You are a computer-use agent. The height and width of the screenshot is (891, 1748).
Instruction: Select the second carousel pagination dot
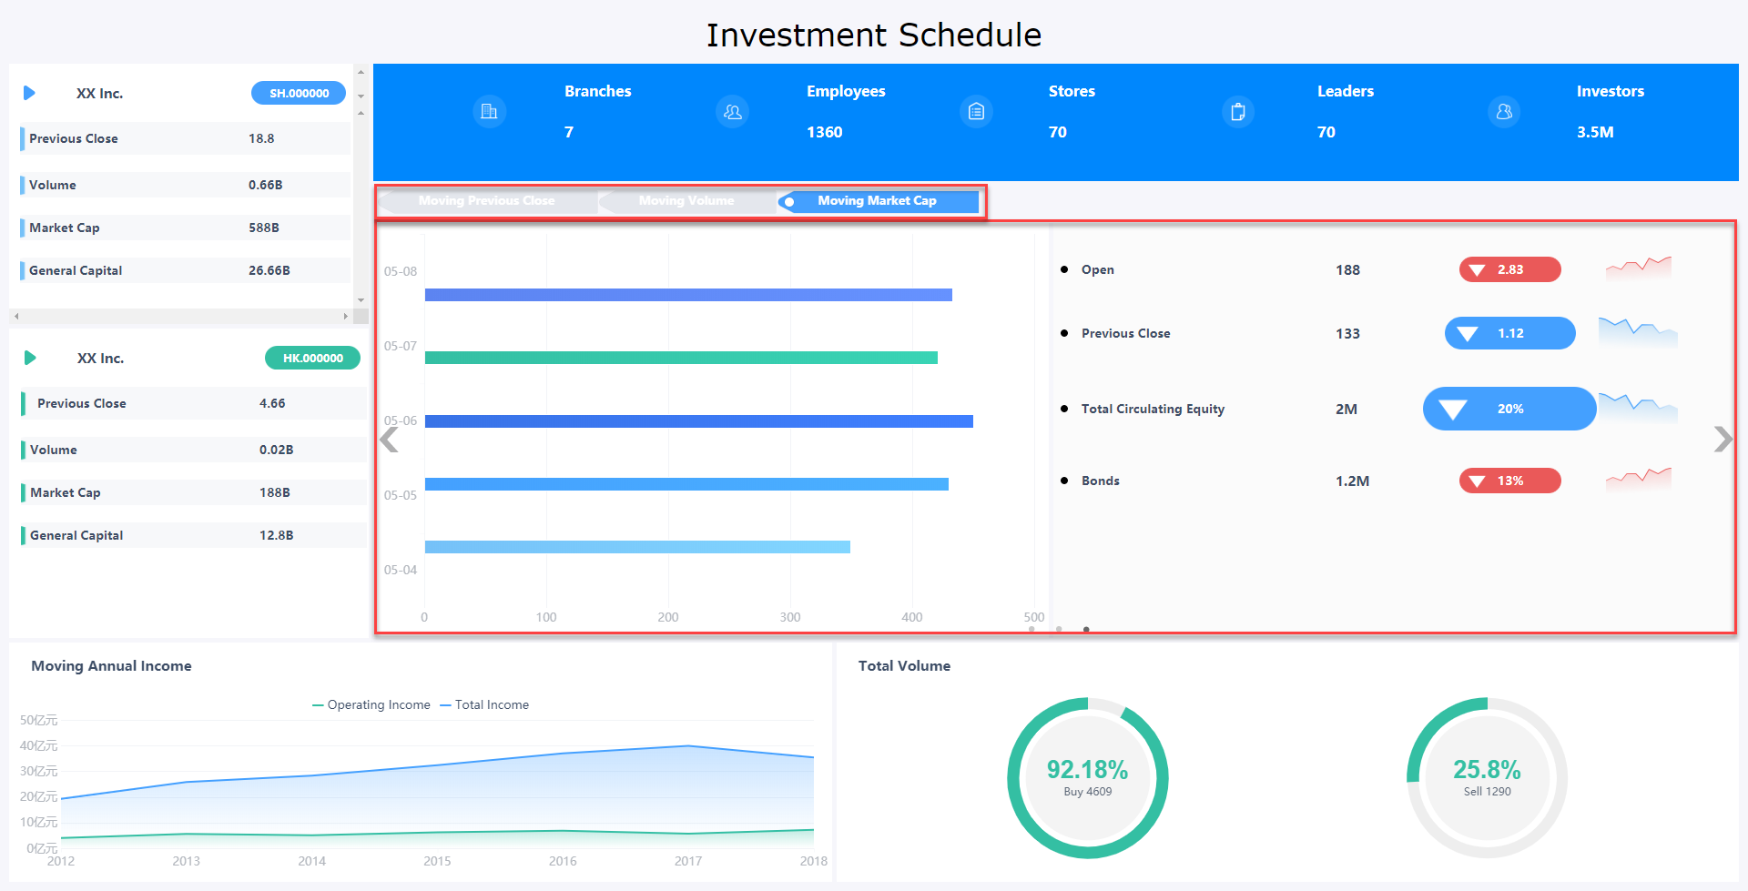pyautogui.click(x=1059, y=629)
